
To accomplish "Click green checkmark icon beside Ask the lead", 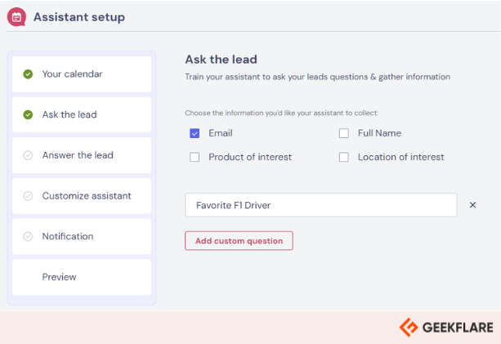I will (28, 114).
